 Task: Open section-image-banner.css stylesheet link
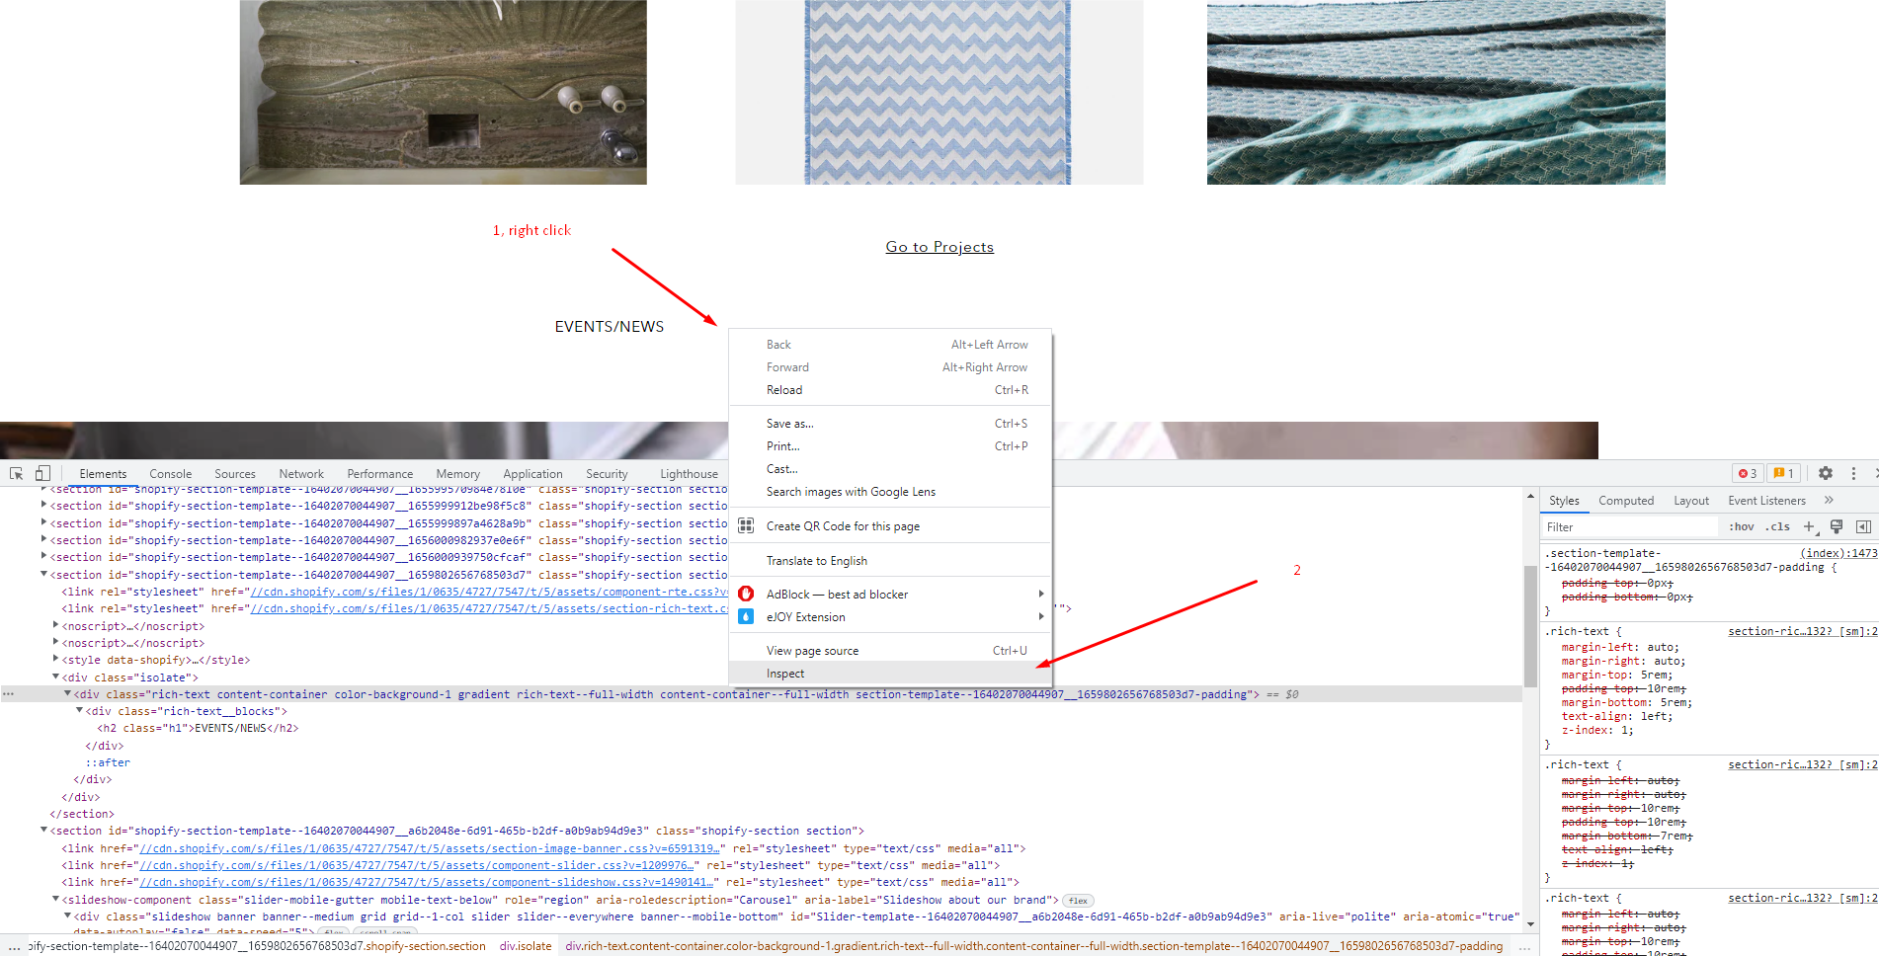(x=430, y=848)
